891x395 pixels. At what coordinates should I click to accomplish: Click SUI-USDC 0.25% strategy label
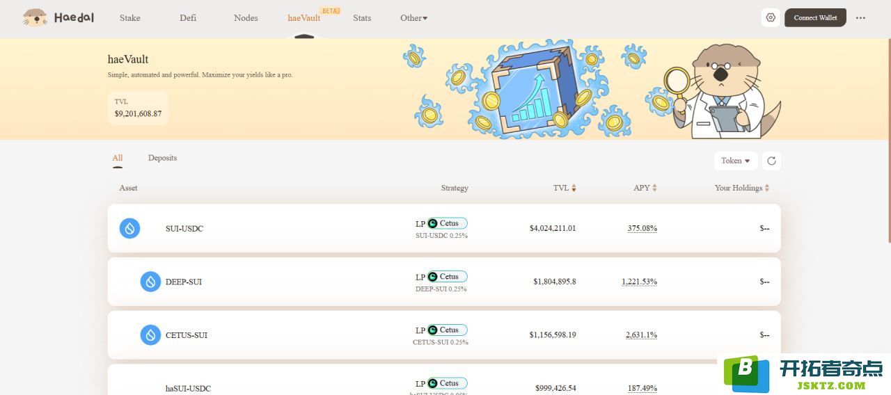441,236
